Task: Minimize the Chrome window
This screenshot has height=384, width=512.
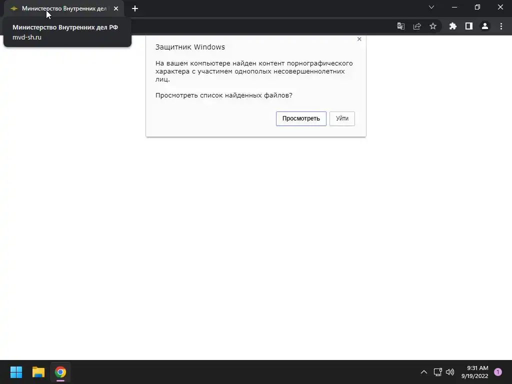Action: pos(454,7)
